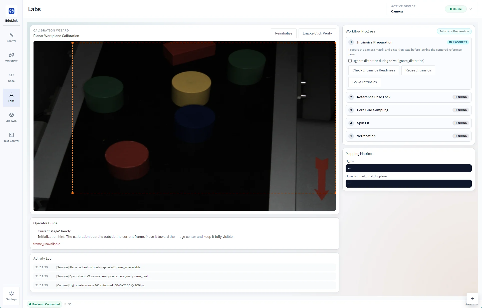Click the Current stage: Ready text
Image resolution: width=482 pixels, height=308 pixels.
pyautogui.click(x=54, y=231)
